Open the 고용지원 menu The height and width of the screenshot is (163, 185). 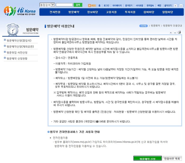click(x=111, y=12)
